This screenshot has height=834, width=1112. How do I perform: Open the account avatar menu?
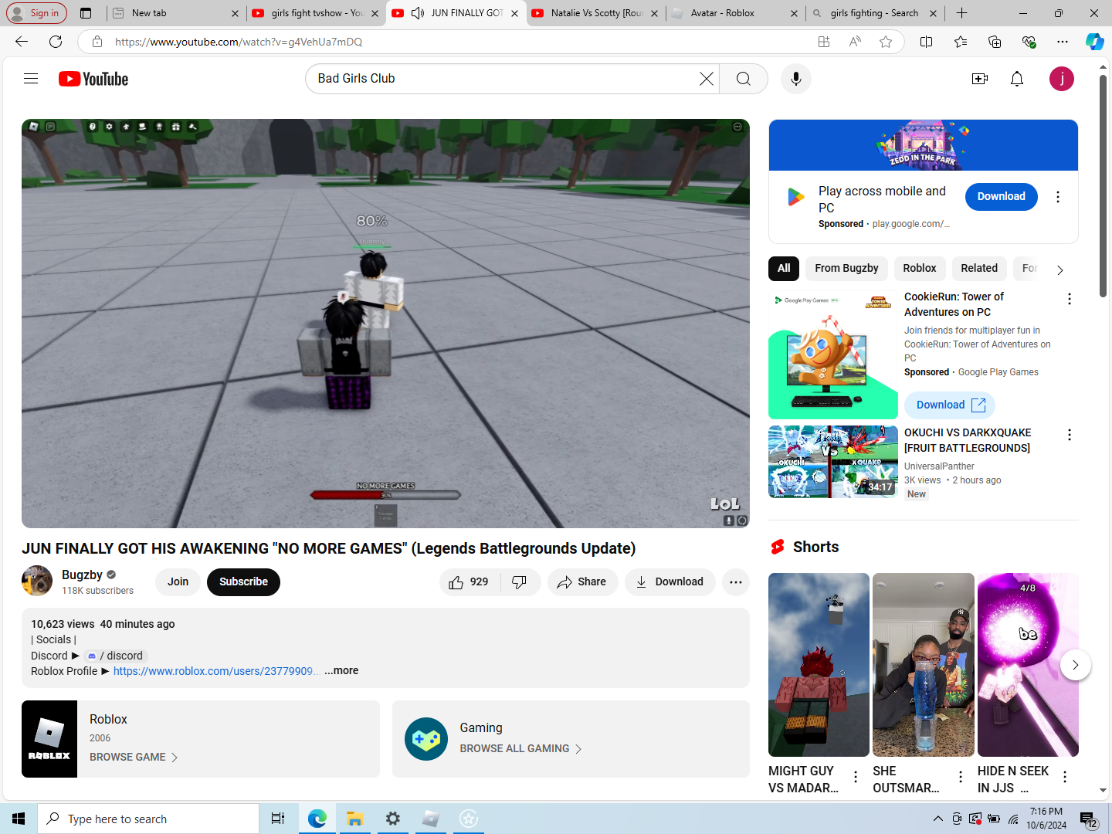(x=1062, y=79)
